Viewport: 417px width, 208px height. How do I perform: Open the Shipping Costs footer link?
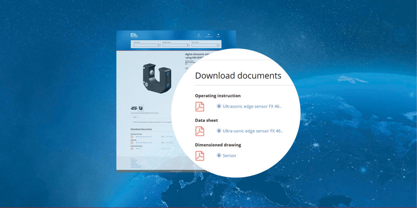pyautogui.click(x=134, y=164)
